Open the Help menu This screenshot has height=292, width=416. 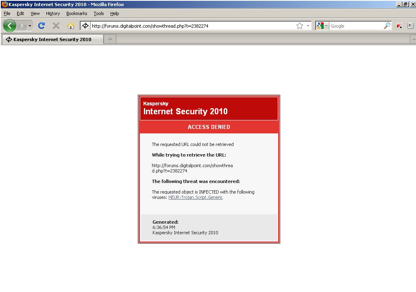(x=114, y=13)
